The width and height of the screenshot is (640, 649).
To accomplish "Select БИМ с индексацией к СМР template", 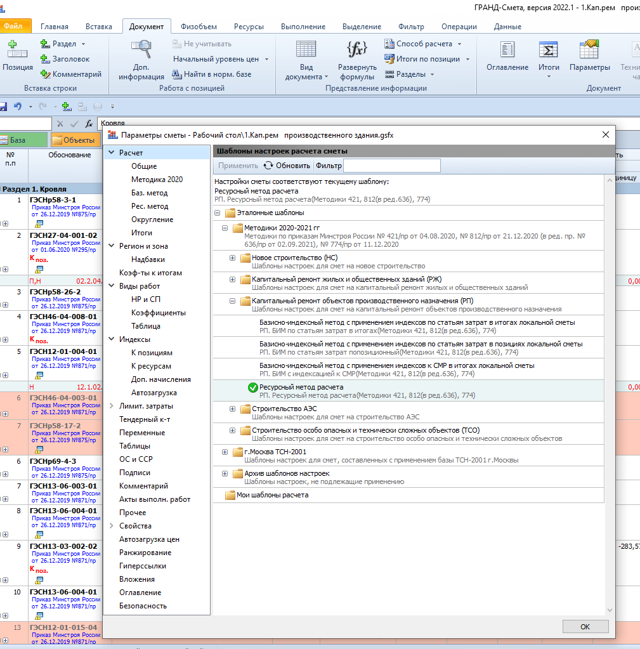I will point(408,370).
